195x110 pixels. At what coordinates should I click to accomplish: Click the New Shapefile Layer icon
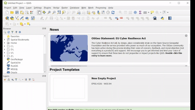click(17, 18)
